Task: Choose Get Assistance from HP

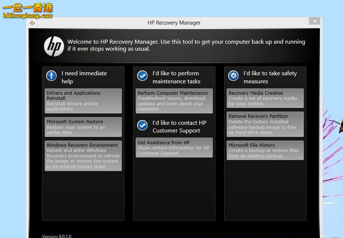Action: (x=174, y=148)
